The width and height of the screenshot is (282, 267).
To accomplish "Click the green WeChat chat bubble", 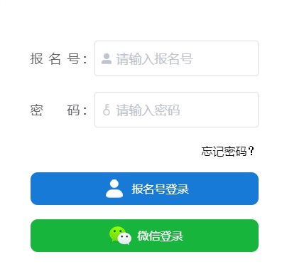I will click(116, 234).
